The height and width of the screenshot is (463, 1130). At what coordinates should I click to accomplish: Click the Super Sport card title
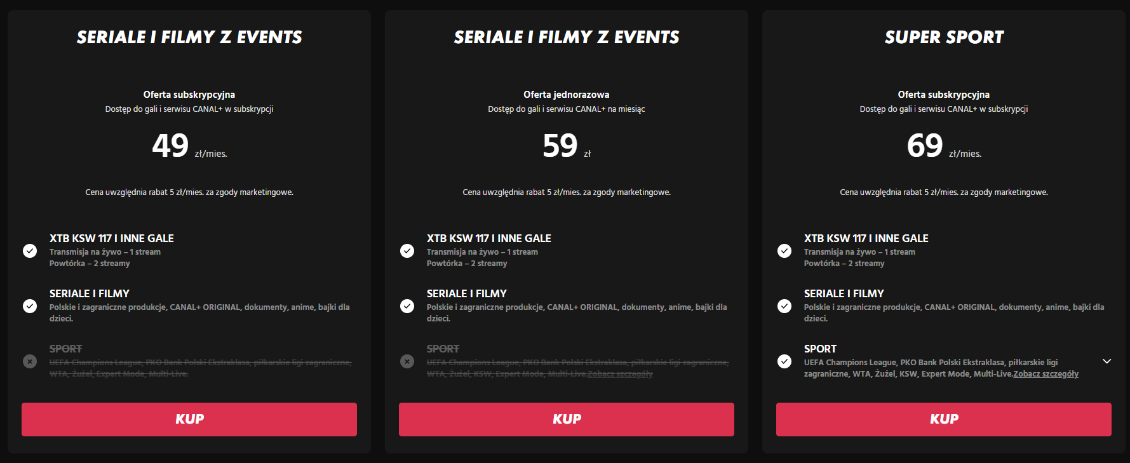(944, 37)
